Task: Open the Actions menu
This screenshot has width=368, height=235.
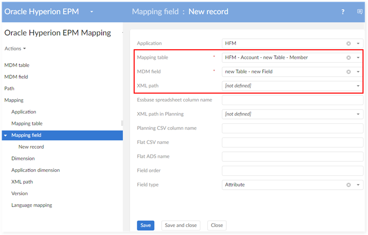Action: click(x=15, y=48)
